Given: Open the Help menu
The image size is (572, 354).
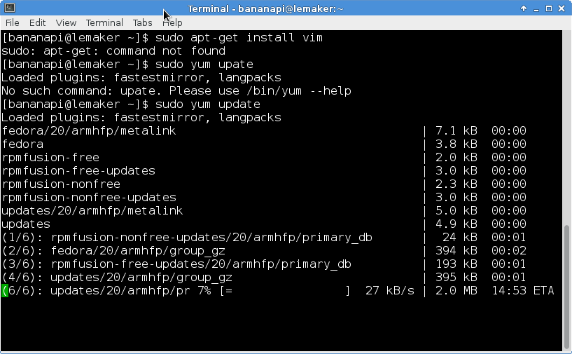Looking at the screenshot, I should coord(172,22).
